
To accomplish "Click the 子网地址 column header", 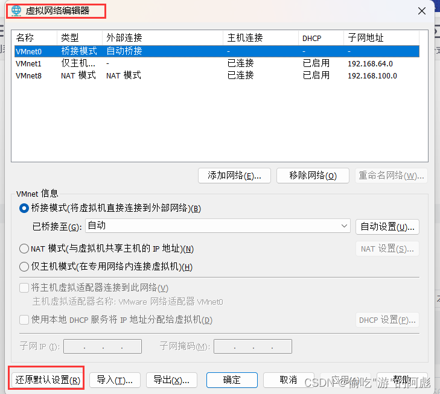I will click(381, 37).
